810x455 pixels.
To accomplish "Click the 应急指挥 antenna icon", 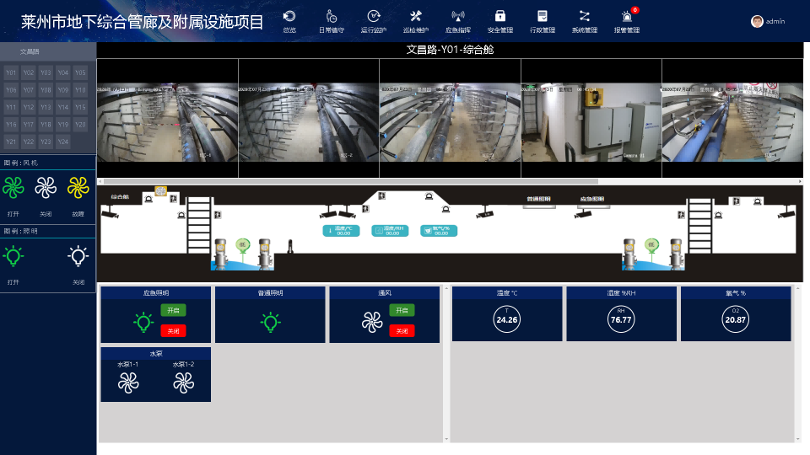I will [x=457, y=16].
